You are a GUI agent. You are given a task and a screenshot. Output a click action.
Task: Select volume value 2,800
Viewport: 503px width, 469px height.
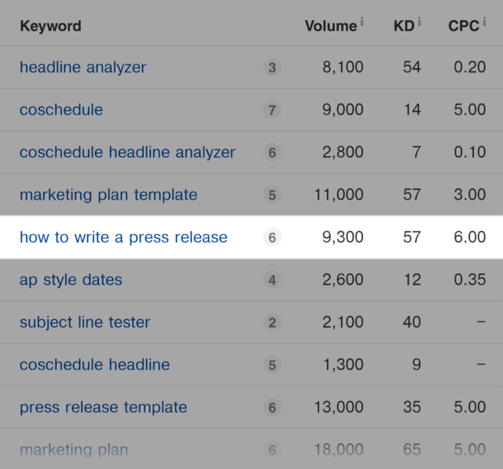(343, 152)
